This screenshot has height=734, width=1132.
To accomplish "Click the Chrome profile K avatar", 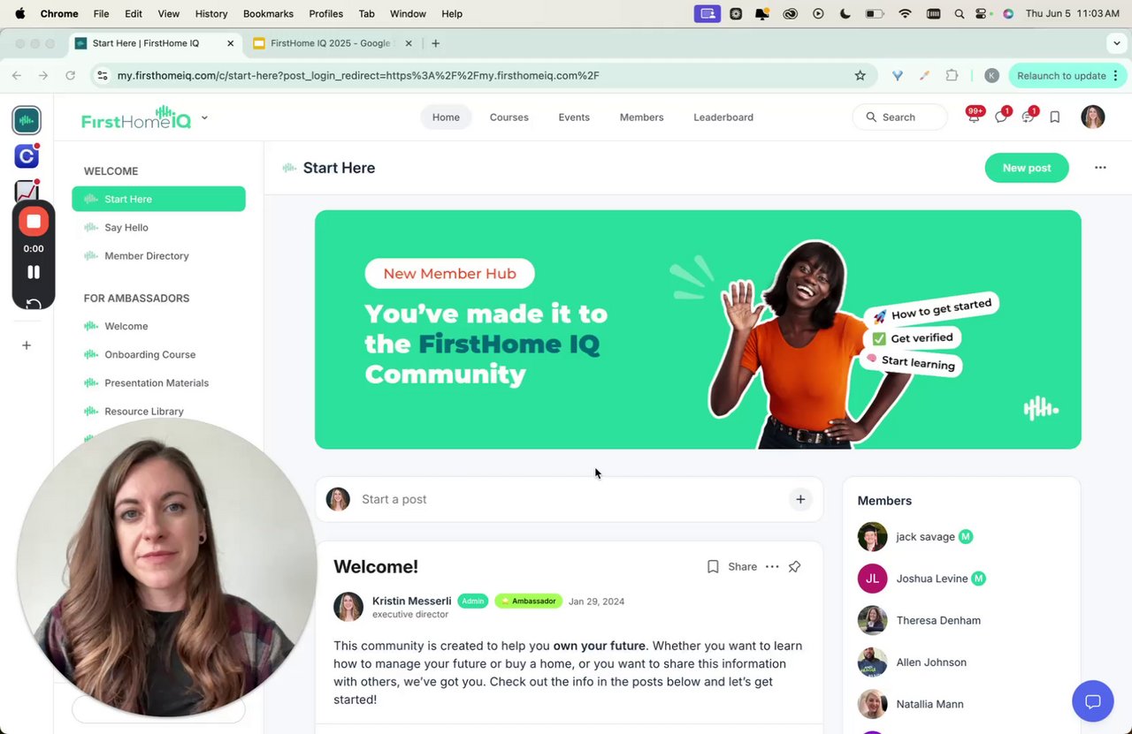I will point(991,75).
